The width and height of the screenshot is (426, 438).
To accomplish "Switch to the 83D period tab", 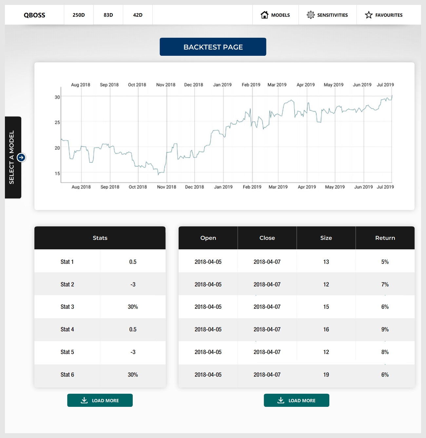I will [108, 15].
